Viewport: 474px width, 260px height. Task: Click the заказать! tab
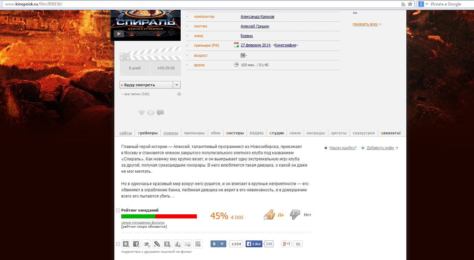tap(391, 133)
